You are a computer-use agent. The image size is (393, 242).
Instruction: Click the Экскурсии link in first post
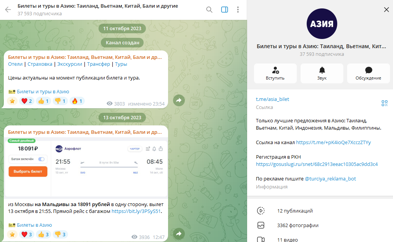(x=70, y=64)
